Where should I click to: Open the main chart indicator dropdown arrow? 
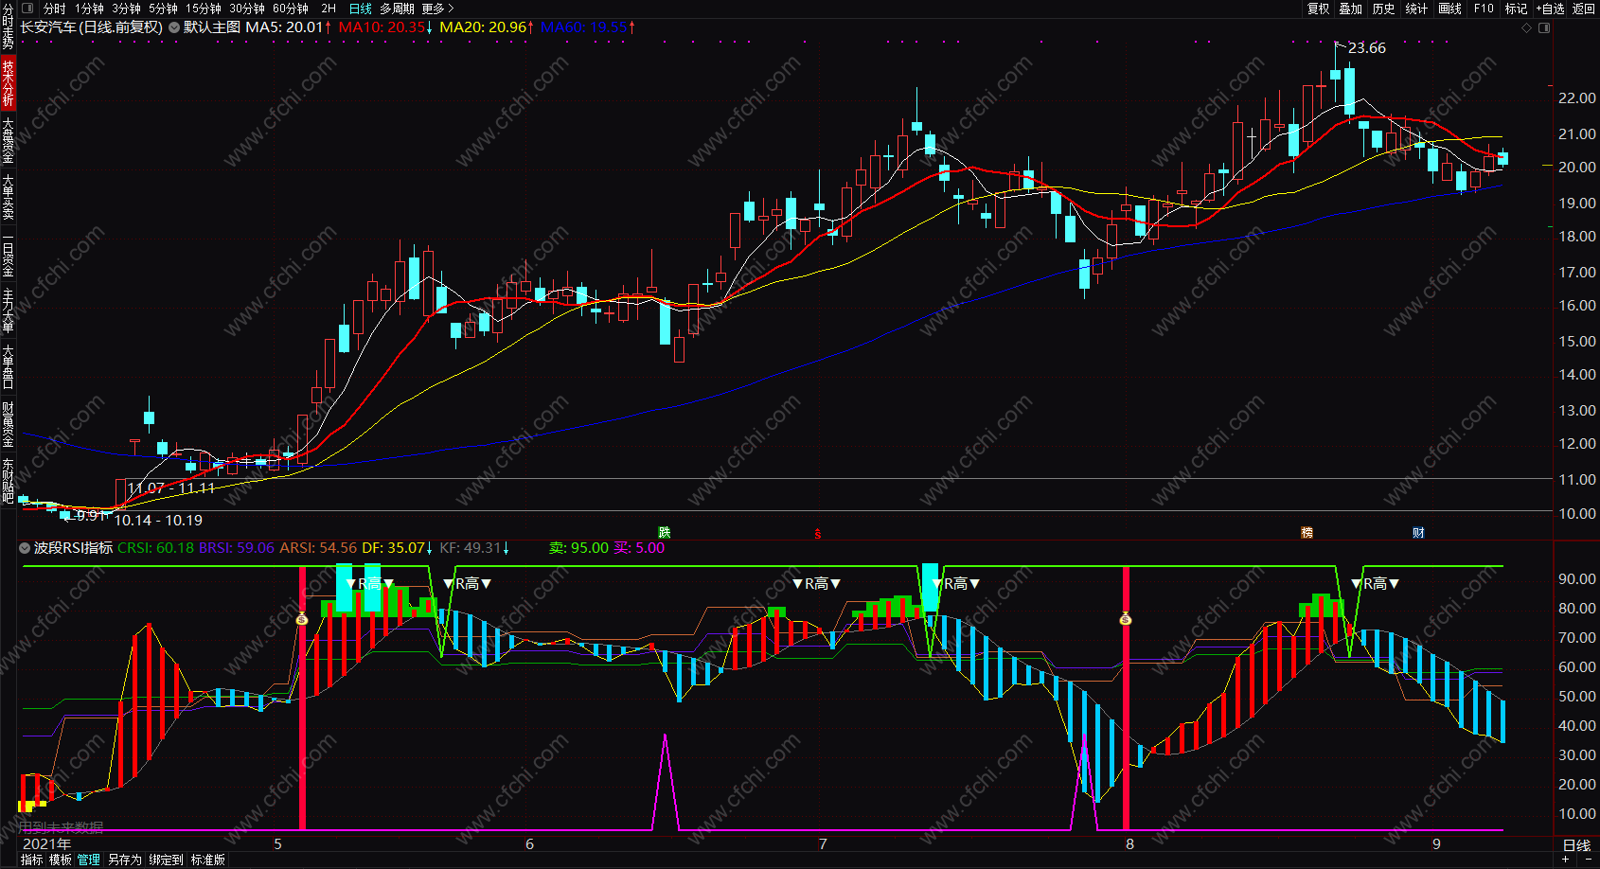174,27
